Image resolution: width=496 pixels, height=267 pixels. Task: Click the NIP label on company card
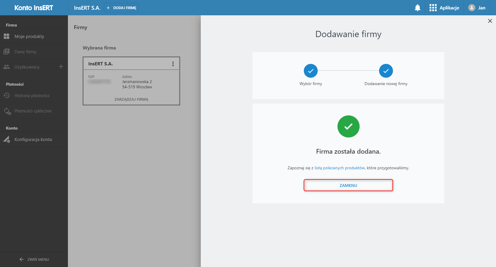91,77
